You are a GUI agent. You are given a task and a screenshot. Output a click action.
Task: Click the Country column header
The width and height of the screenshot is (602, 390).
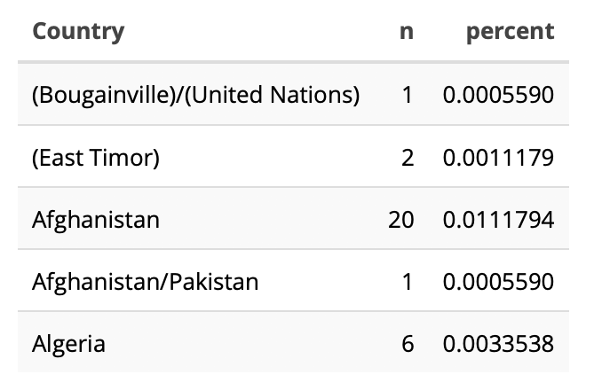pos(78,32)
